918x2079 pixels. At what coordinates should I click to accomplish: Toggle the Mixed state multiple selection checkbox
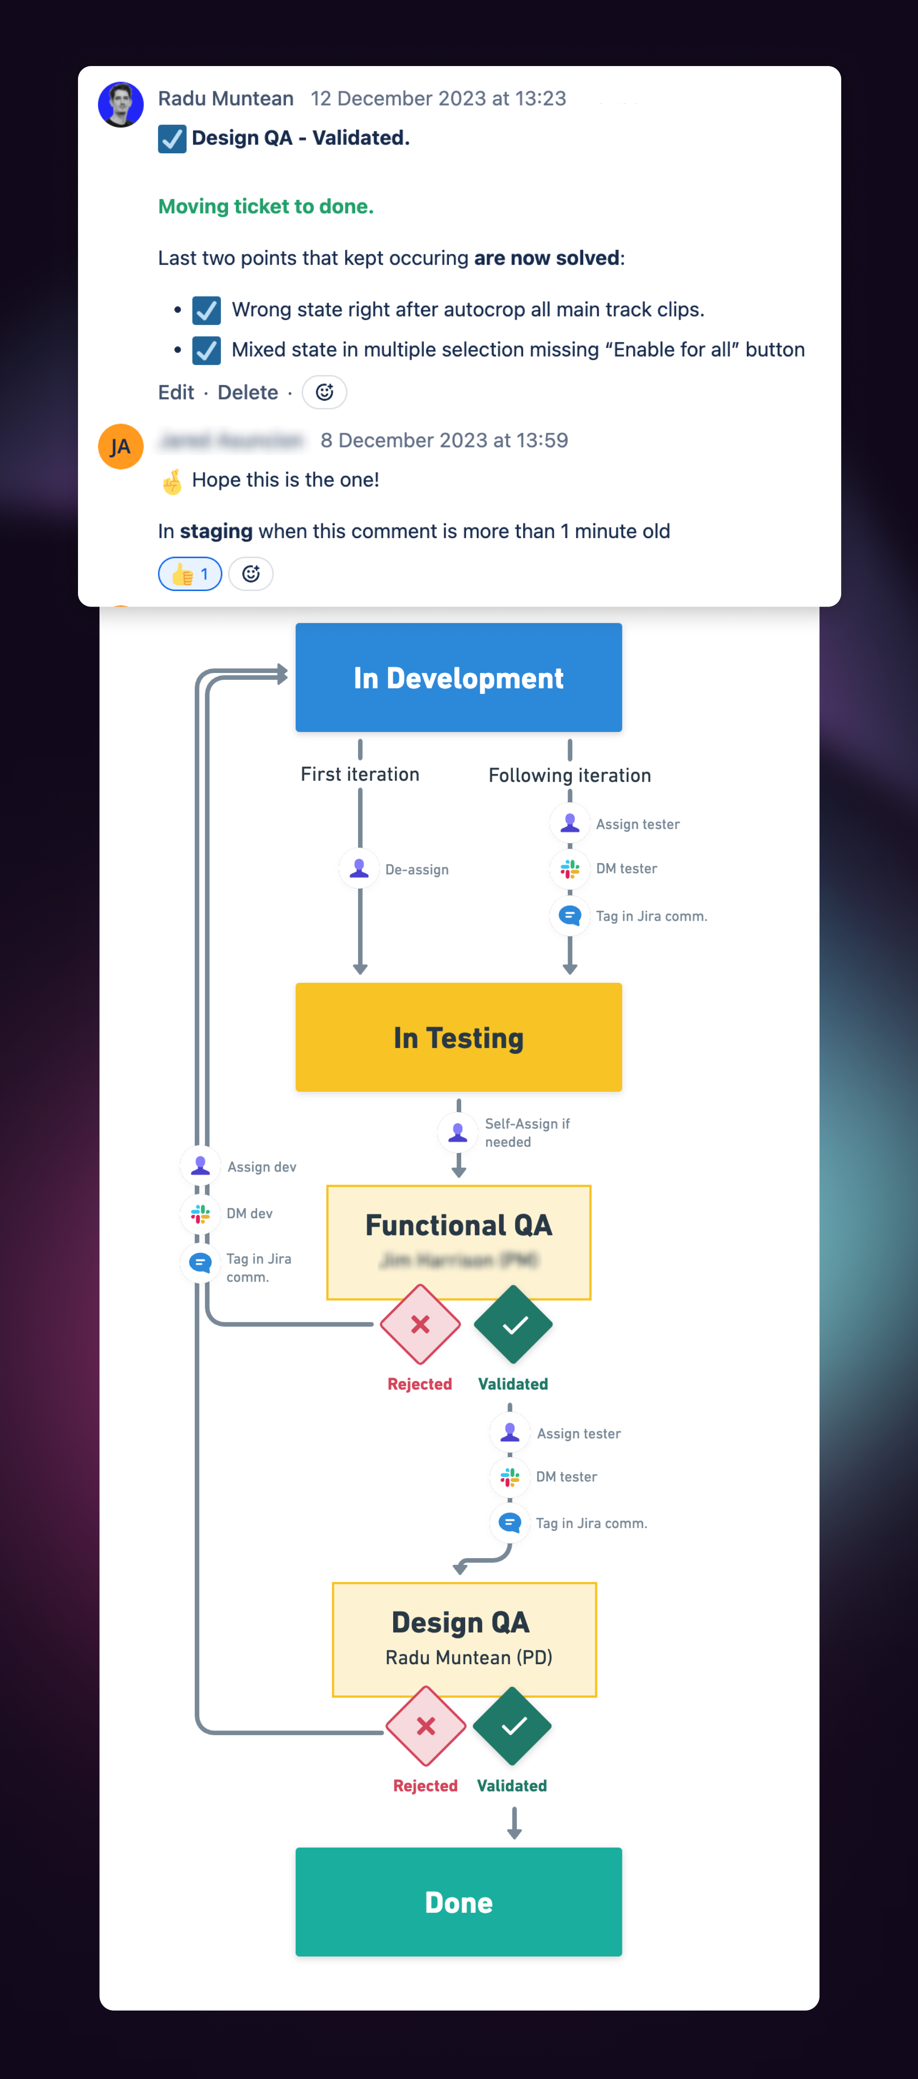[206, 350]
